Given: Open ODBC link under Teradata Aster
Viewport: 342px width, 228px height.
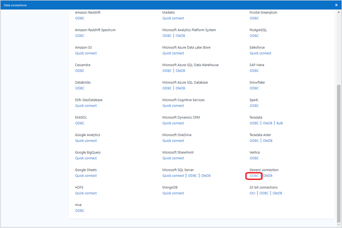Looking at the screenshot, I should [x=254, y=140].
